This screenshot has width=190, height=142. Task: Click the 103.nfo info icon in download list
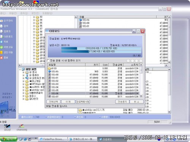tap(49, 72)
